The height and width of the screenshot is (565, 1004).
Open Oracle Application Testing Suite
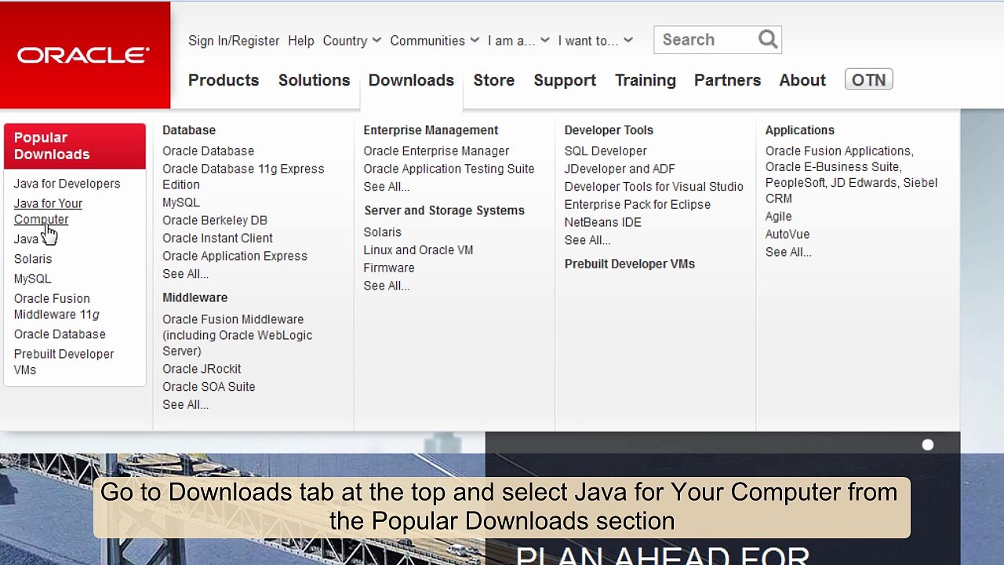(x=449, y=169)
